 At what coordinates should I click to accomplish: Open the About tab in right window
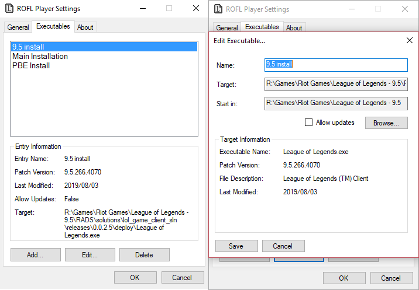click(294, 28)
